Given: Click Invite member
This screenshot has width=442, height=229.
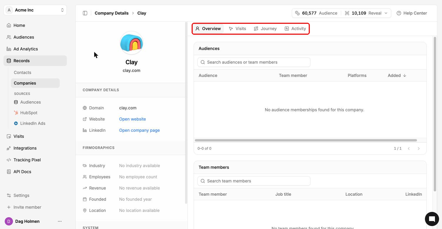Looking at the screenshot, I should pyautogui.click(x=35, y=207).
